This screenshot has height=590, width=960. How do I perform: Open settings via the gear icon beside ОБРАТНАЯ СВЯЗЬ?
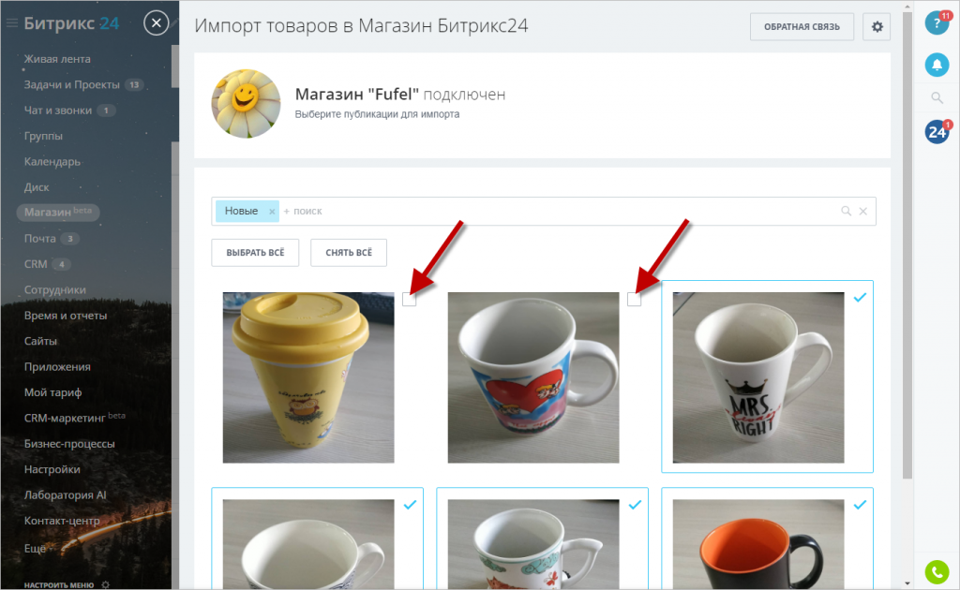(x=877, y=27)
